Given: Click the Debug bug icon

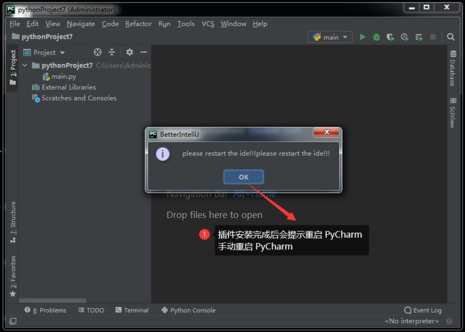Looking at the screenshot, I should pyautogui.click(x=377, y=37).
